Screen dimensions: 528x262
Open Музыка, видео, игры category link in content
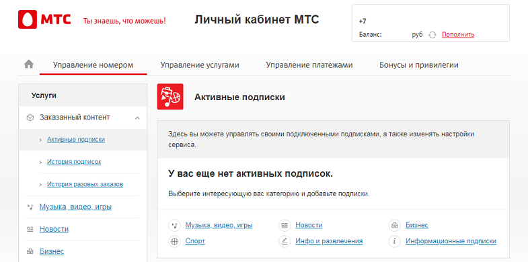[x=219, y=225]
